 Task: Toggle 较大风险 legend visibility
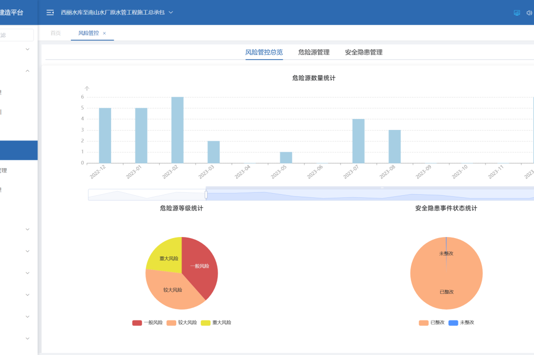[x=182, y=323]
